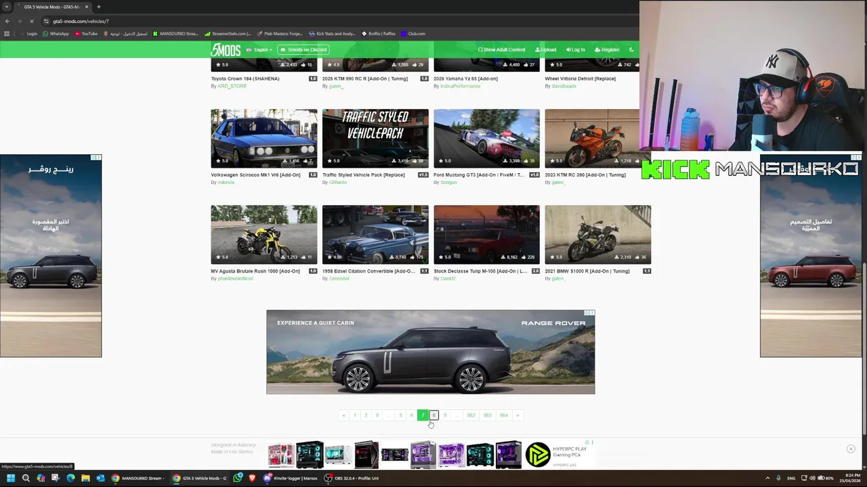The width and height of the screenshot is (867, 487).
Task: Open Ford Mustang GT3 thumbnail
Action: (486, 138)
